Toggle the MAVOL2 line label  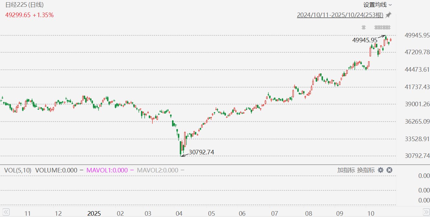pyautogui.click(x=160, y=170)
